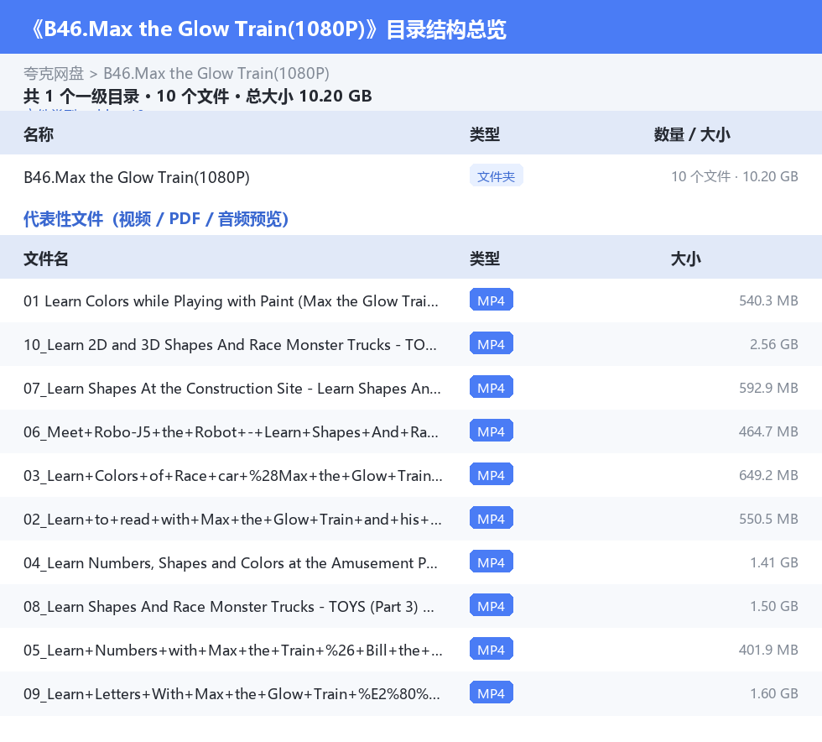Image resolution: width=822 pixels, height=742 pixels.
Task: Click the MP4 badge for file 08_Learn Shapes
Action: 492,605
